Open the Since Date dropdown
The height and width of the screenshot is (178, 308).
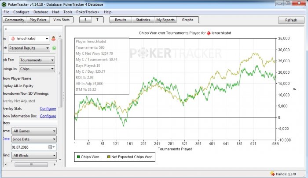(34, 139)
